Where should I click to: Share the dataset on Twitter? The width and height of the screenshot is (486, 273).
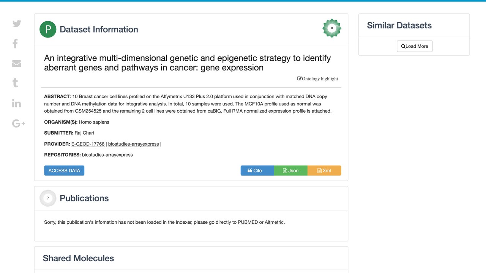[x=17, y=24]
